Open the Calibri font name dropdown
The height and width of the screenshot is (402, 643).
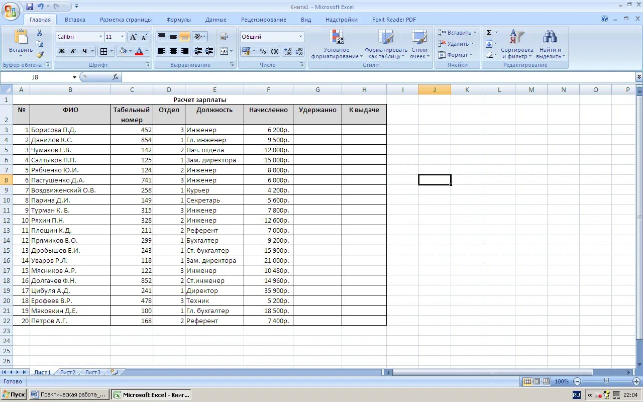click(99, 37)
